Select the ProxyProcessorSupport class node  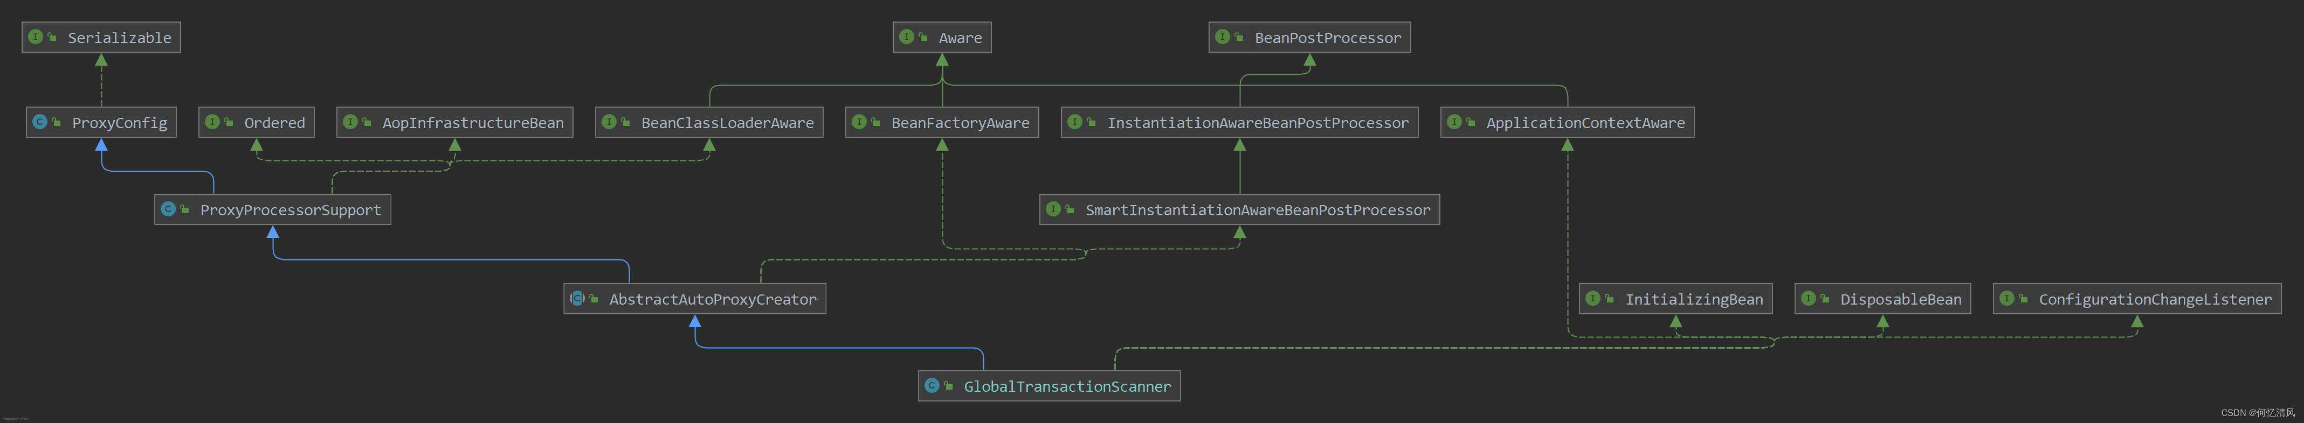pos(273,210)
